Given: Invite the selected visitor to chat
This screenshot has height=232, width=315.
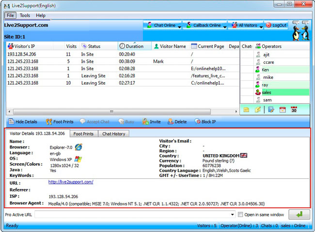Looking at the screenshot, I should [151, 122].
